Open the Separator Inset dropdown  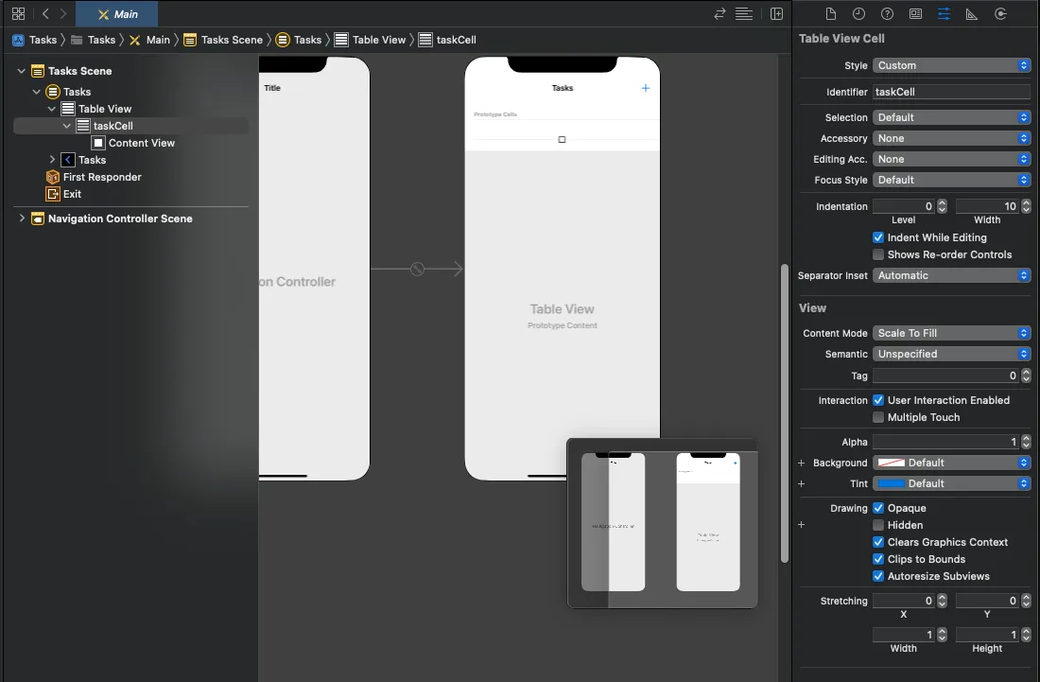[x=952, y=275]
